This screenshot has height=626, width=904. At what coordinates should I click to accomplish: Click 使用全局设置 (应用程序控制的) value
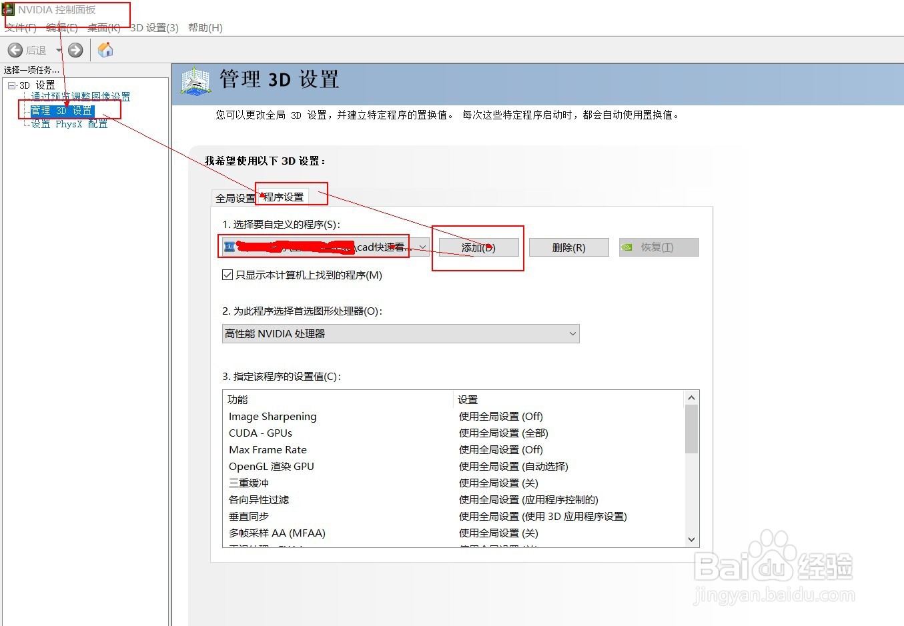(x=528, y=500)
